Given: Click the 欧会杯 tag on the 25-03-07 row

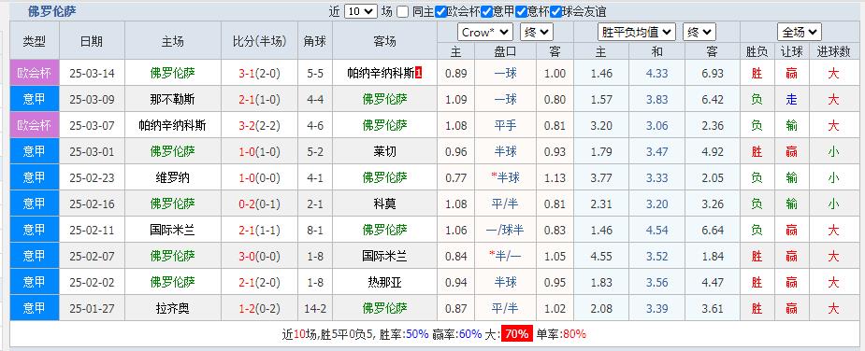Looking at the screenshot, I should pyautogui.click(x=35, y=126).
